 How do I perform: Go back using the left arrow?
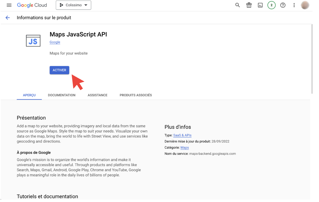[x=7, y=18]
